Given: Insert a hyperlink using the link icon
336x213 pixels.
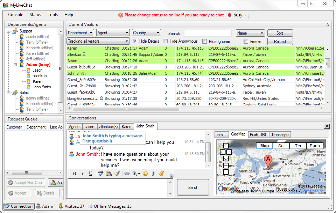Looking at the screenshot, I should [127, 174].
